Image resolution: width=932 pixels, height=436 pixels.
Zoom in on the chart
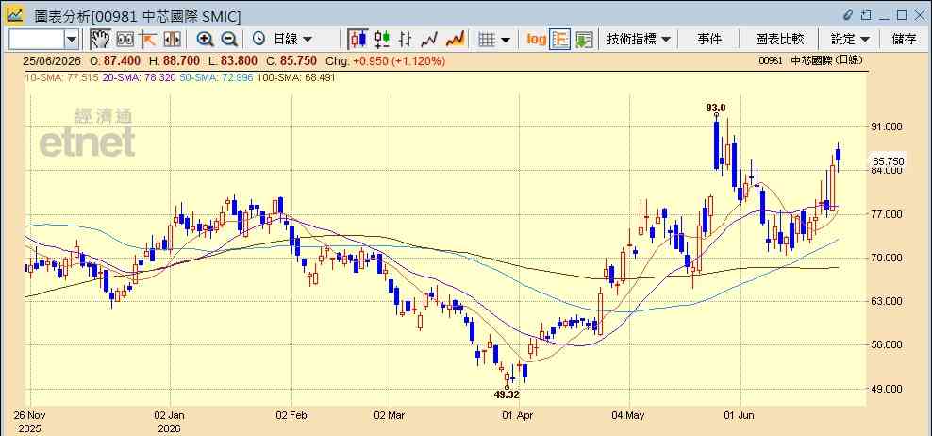pos(205,40)
